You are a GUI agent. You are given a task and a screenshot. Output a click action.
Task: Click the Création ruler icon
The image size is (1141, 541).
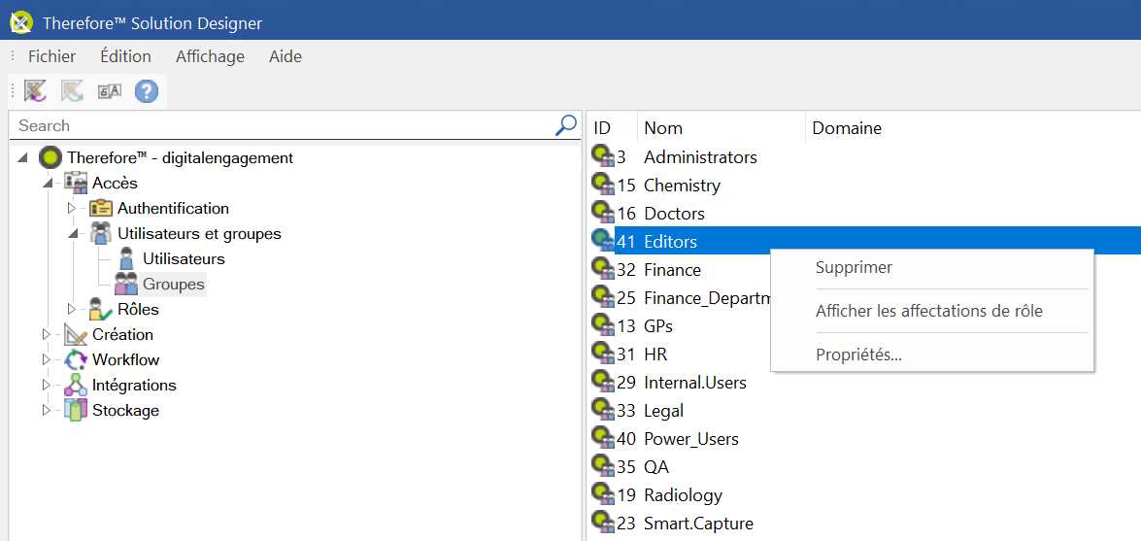click(x=76, y=335)
